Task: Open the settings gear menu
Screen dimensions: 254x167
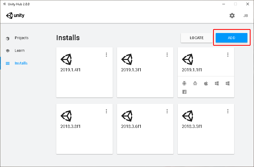Action: point(232,16)
